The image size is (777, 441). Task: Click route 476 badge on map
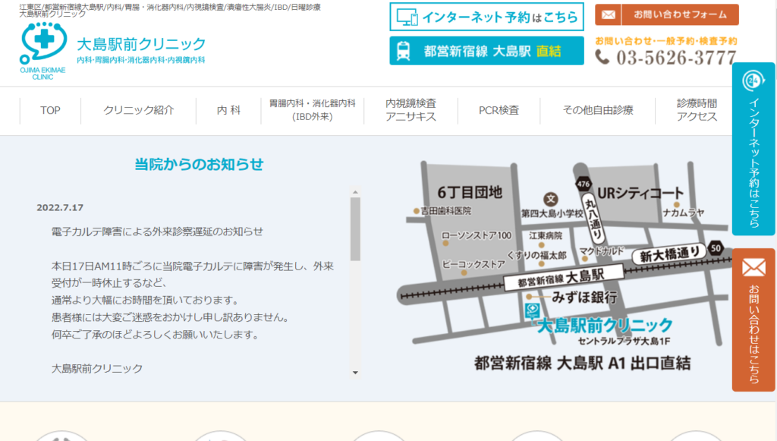[x=584, y=184]
